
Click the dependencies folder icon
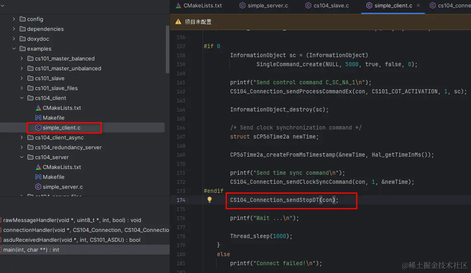click(x=23, y=29)
